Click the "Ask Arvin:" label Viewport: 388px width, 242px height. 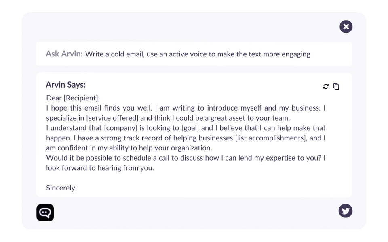64,54
